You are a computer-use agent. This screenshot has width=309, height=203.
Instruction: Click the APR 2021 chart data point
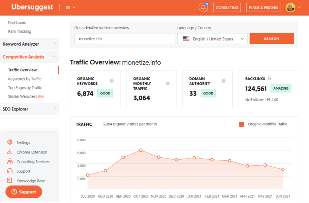[x=247, y=166]
